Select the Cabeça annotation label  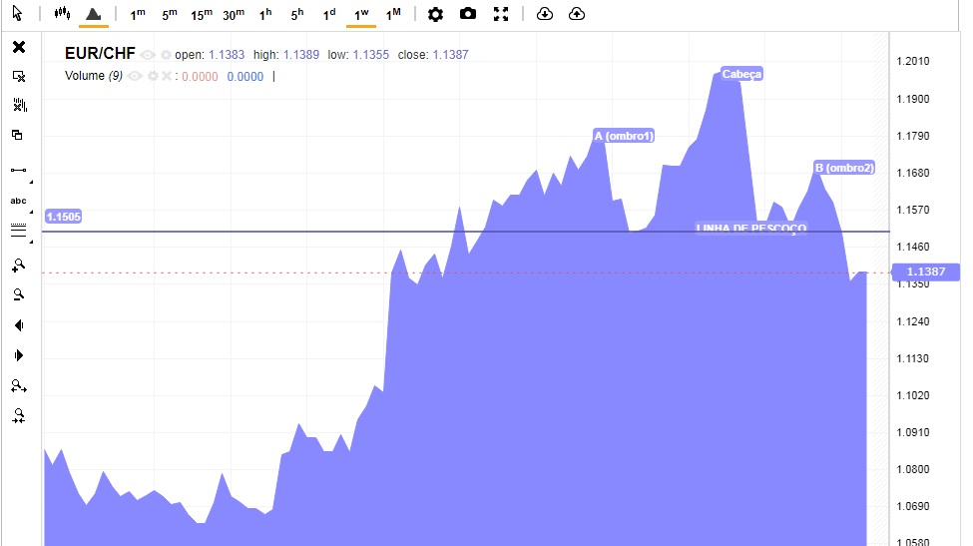pos(741,74)
